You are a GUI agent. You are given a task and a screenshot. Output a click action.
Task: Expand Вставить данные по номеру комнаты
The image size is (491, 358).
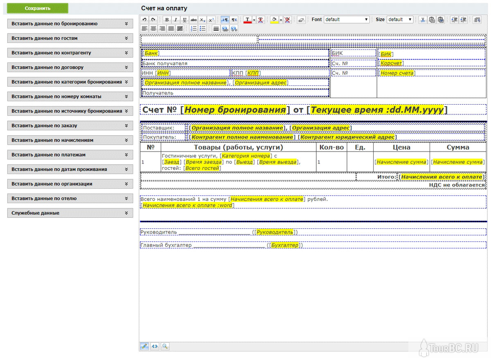coord(70,96)
